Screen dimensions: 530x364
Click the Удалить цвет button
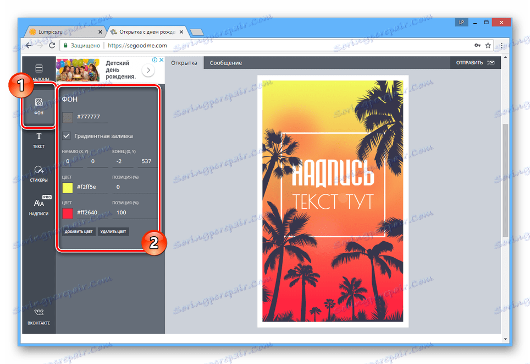point(113,232)
